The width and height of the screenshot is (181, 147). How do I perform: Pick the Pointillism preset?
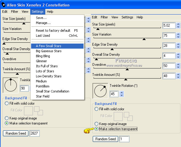click(57, 86)
